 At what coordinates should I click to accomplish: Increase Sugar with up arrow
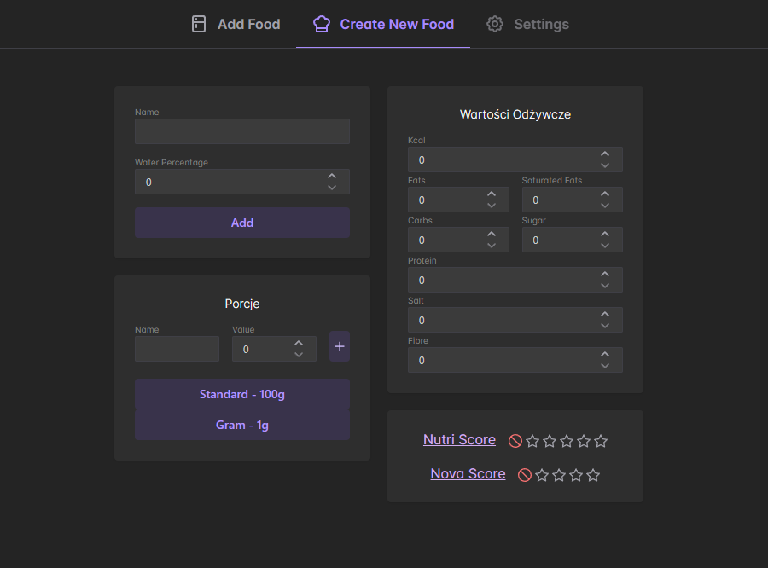click(605, 234)
